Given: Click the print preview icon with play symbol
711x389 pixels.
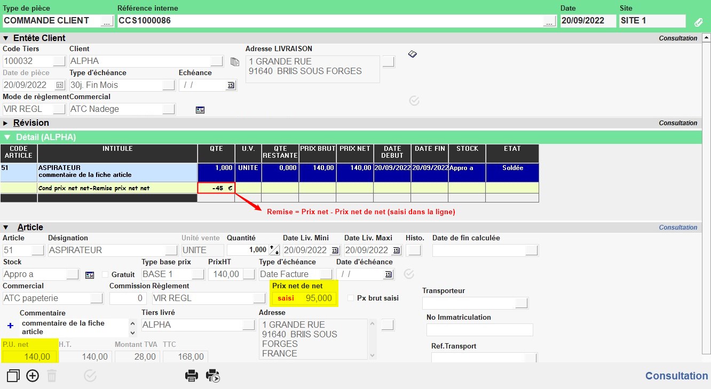Looking at the screenshot, I should [x=213, y=376].
